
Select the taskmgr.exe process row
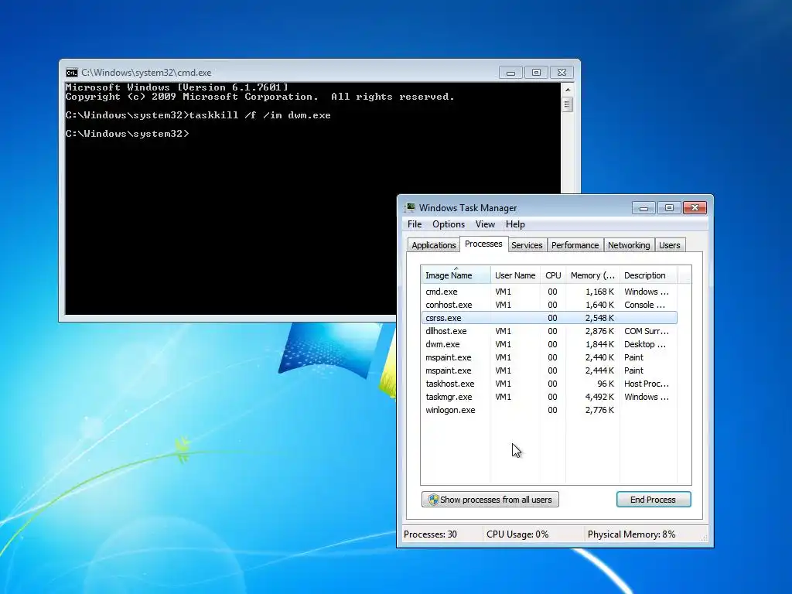(549, 397)
